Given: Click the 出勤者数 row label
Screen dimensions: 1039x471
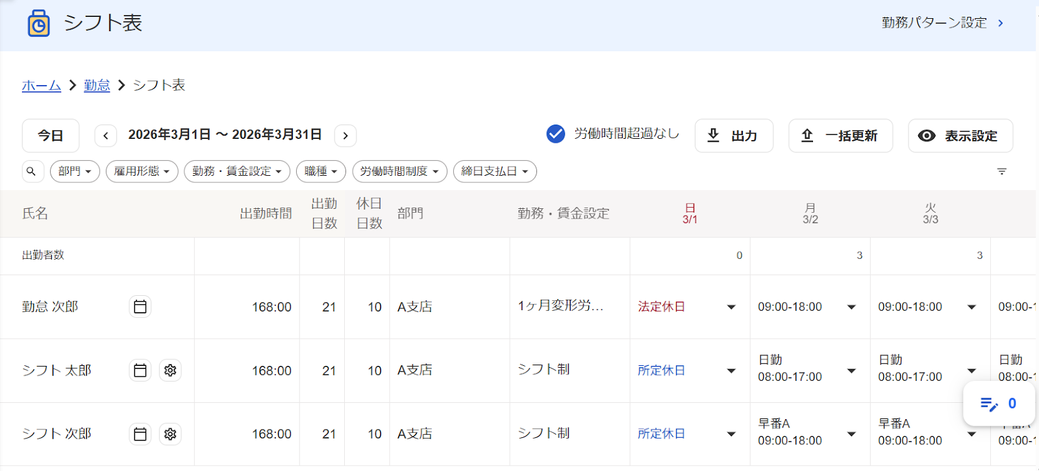Looking at the screenshot, I should (43, 255).
